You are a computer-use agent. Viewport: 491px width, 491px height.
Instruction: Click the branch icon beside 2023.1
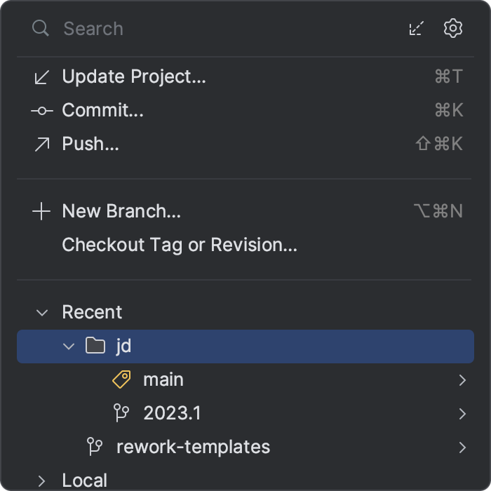tap(122, 413)
